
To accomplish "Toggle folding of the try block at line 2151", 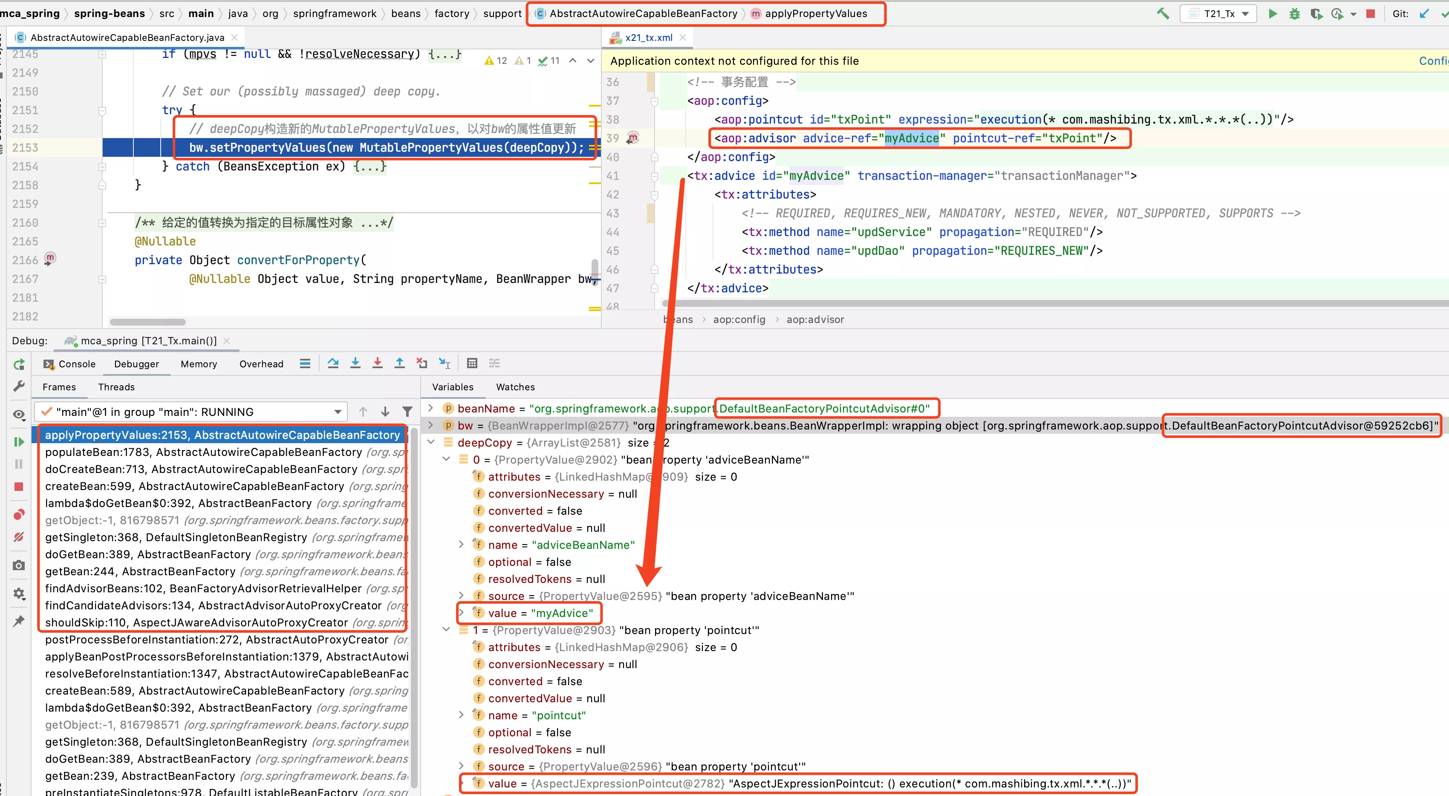I will 102,111.
